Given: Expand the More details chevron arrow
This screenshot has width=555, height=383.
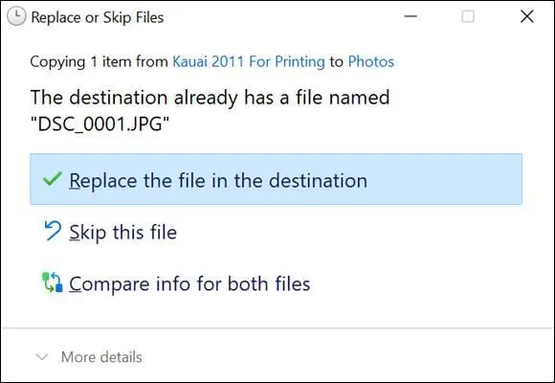Looking at the screenshot, I should [42, 357].
